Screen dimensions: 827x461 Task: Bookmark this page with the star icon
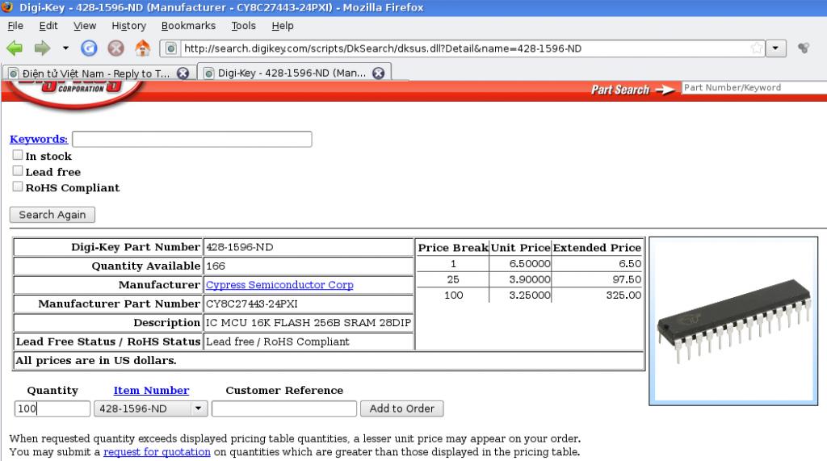[x=756, y=48]
